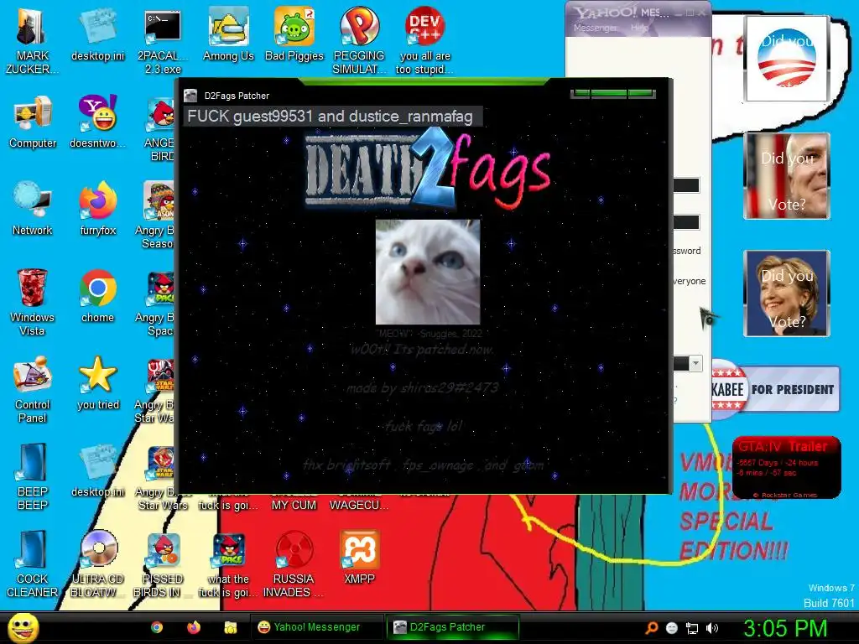Click the smiley face icon in the system tray

672,628
